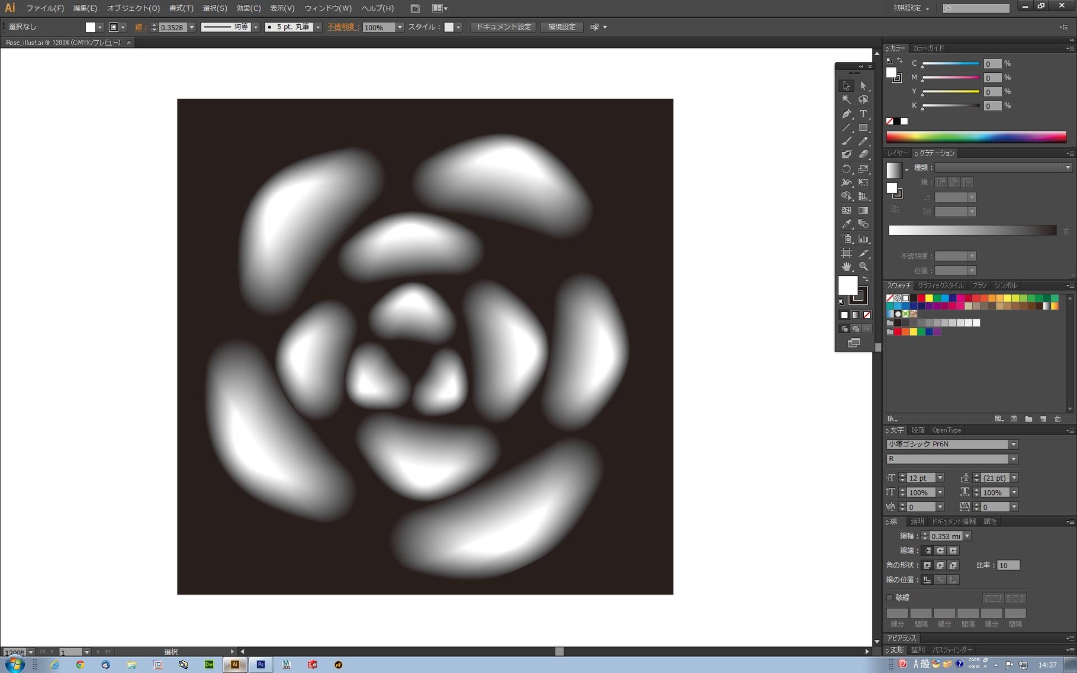Screen dimensions: 1077x673
Task: Click the 環境設定 button
Action: [562, 27]
